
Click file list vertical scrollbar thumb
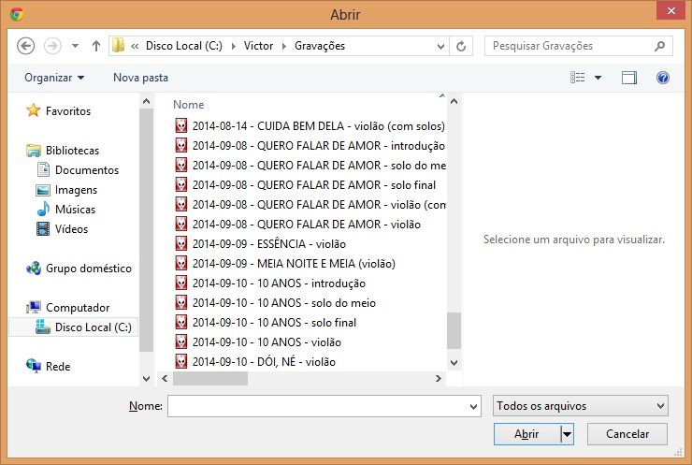coord(454,331)
